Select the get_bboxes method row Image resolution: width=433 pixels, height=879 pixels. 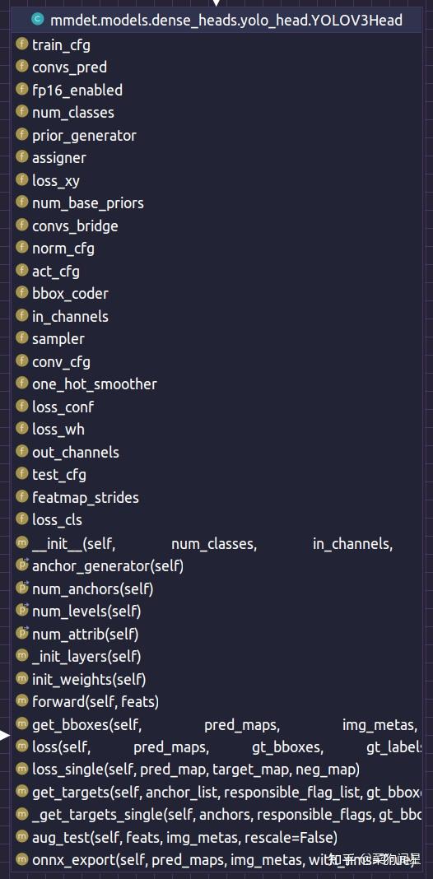point(216,723)
